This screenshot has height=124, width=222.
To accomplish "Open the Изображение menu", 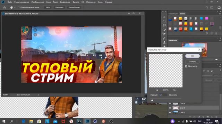I will pyautogui.click(x=38, y=2).
